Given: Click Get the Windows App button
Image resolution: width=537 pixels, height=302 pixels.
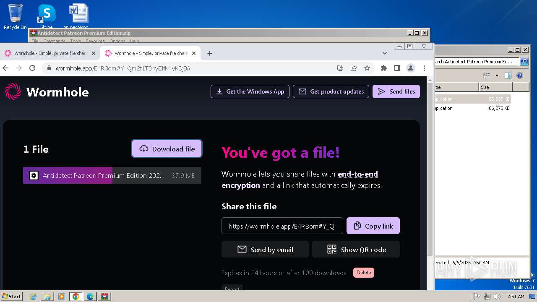Looking at the screenshot, I should point(250,91).
